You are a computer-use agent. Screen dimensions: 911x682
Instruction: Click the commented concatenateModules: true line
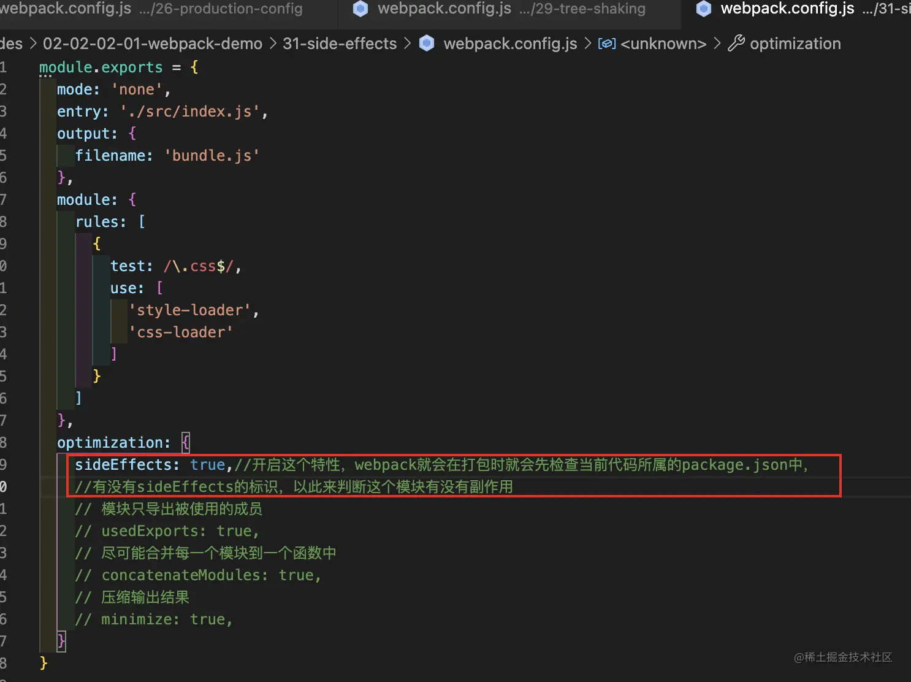198,575
